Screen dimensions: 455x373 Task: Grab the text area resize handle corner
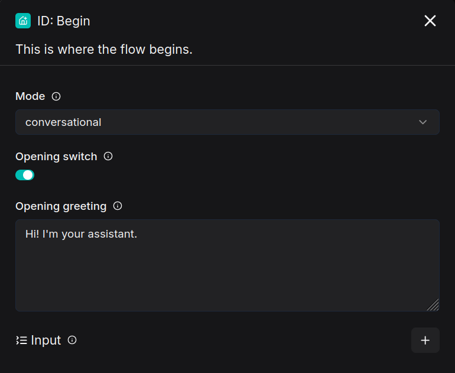pos(433,305)
